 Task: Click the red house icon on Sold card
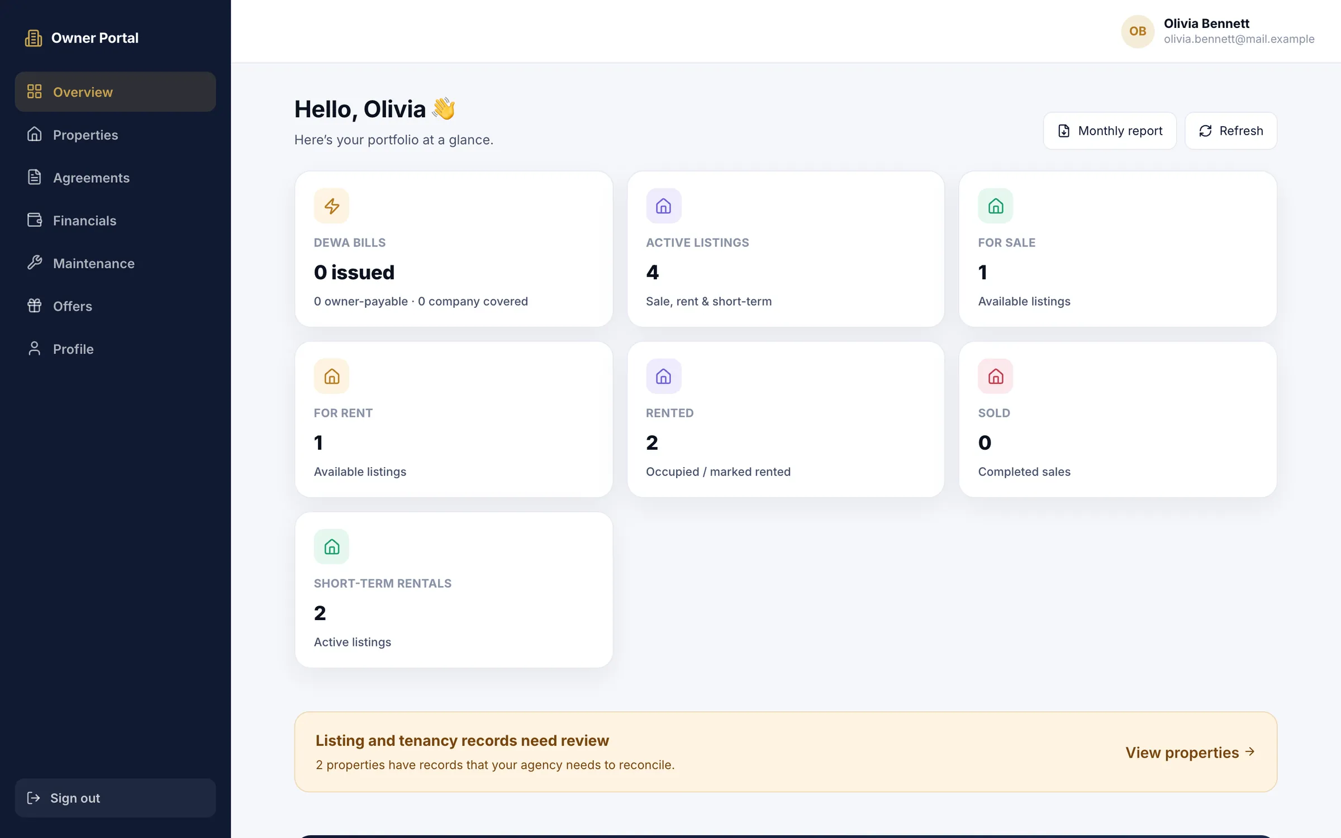pyautogui.click(x=995, y=376)
